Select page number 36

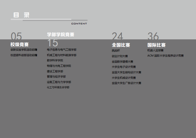[153, 36]
